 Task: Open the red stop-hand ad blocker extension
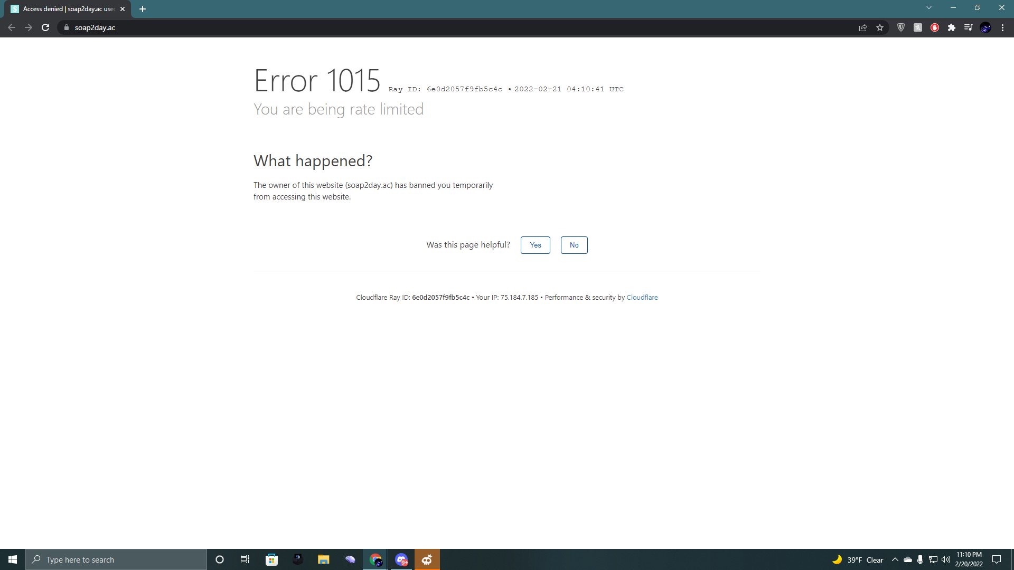pos(935,27)
